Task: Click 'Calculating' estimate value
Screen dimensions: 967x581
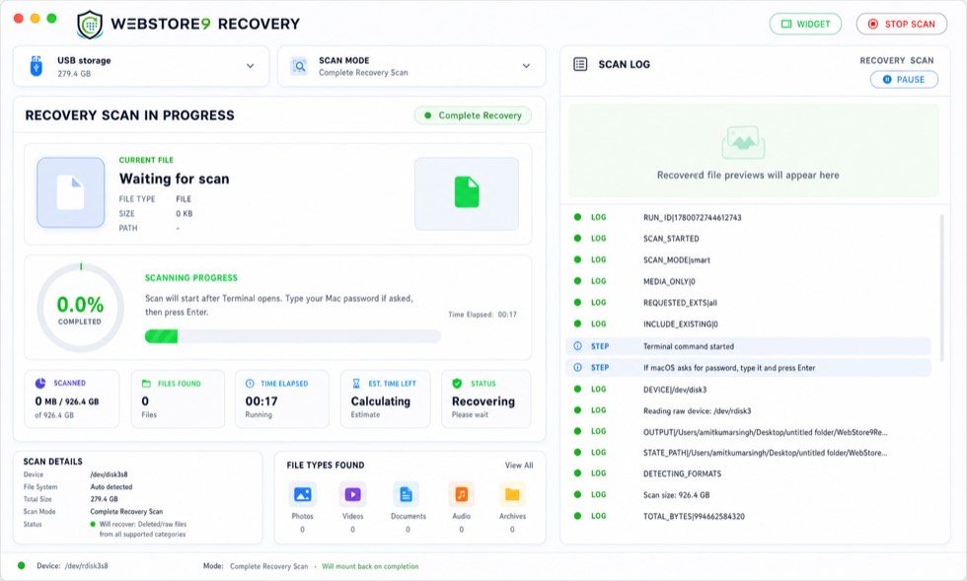Action: tap(381, 400)
